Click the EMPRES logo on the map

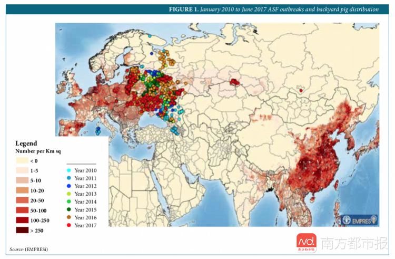pos(366,220)
